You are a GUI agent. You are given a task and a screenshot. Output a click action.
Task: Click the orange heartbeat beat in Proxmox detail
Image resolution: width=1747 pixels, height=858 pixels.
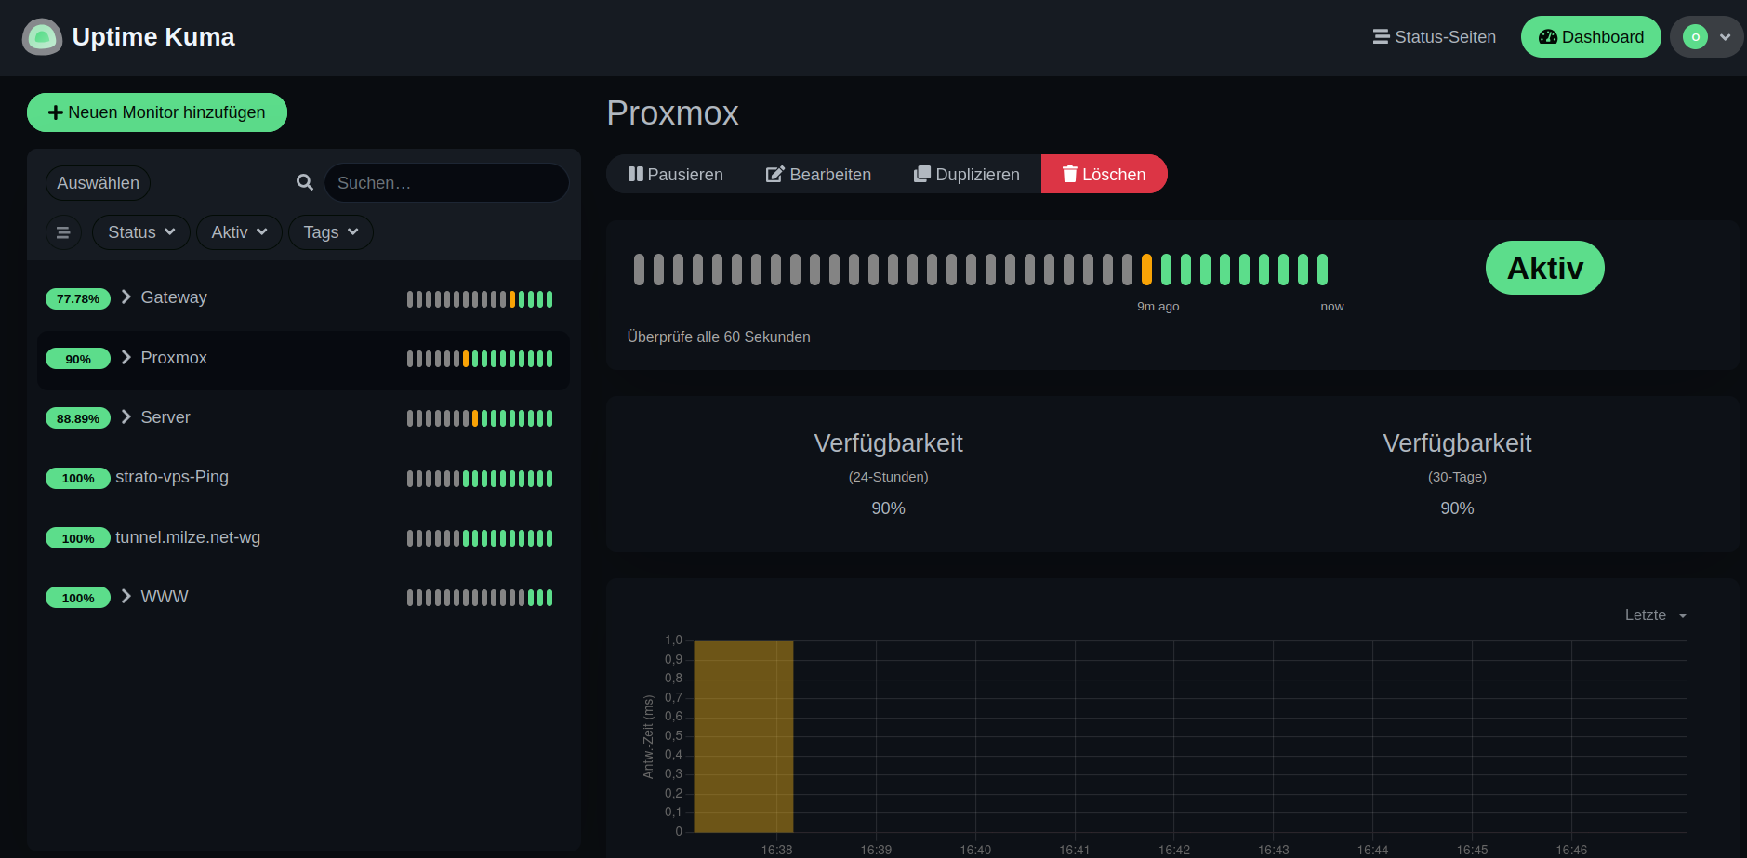tap(1146, 270)
